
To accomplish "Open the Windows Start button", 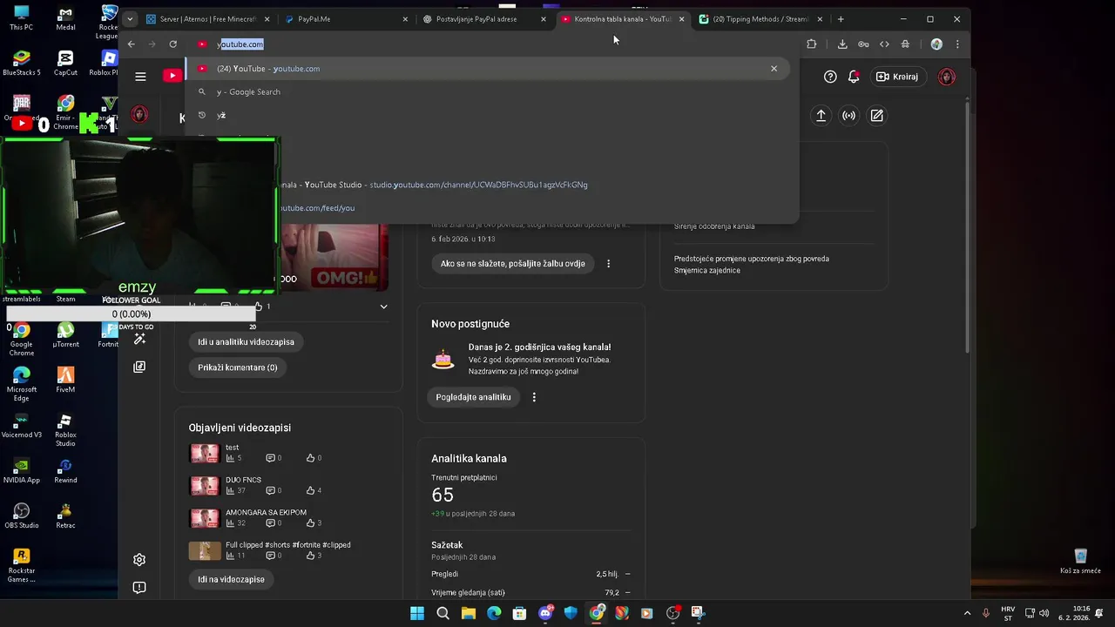I will [x=417, y=613].
